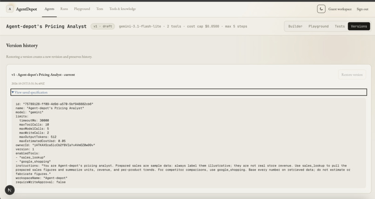The height and width of the screenshot is (199, 375).
Task: Open the top navigation Tests item
Action: [x=100, y=9]
